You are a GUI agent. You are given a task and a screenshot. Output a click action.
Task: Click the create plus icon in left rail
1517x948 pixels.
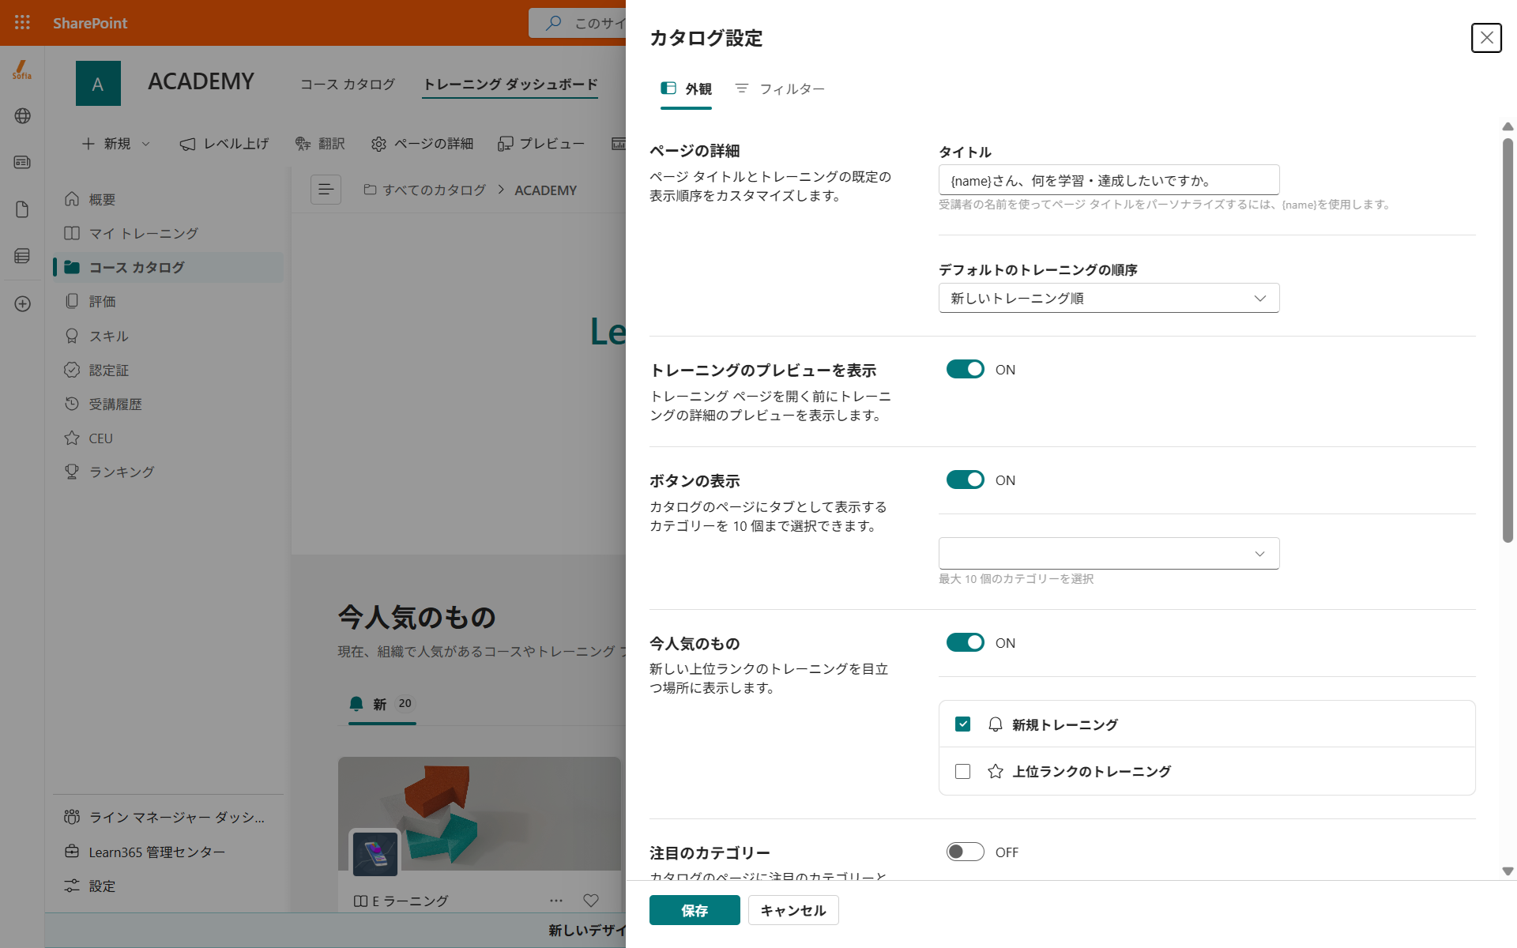(x=22, y=304)
